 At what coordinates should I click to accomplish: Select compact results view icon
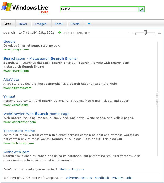coord(131,32)
